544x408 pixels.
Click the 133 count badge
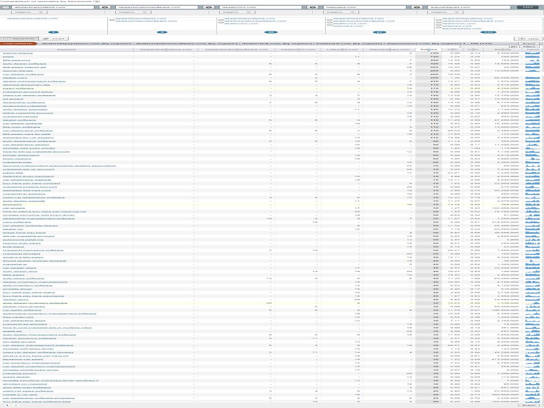[489, 32]
